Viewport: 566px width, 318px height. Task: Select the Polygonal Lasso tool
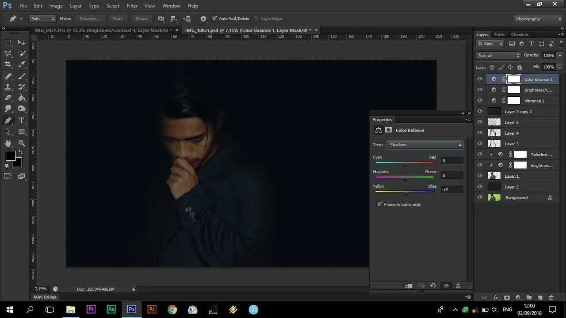[8, 53]
